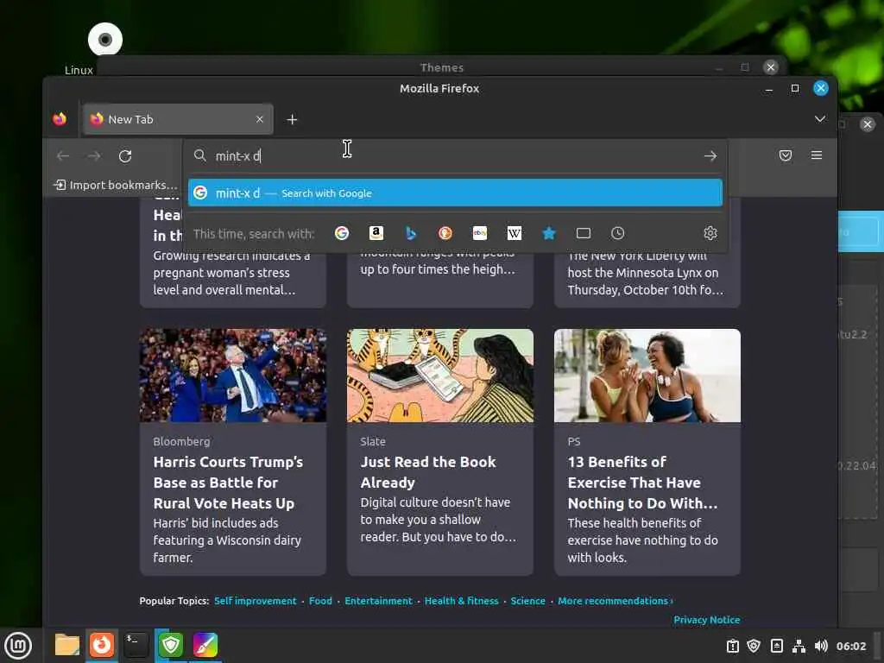
Task: Search open tabs using the tabs icon
Action: pos(584,233)
